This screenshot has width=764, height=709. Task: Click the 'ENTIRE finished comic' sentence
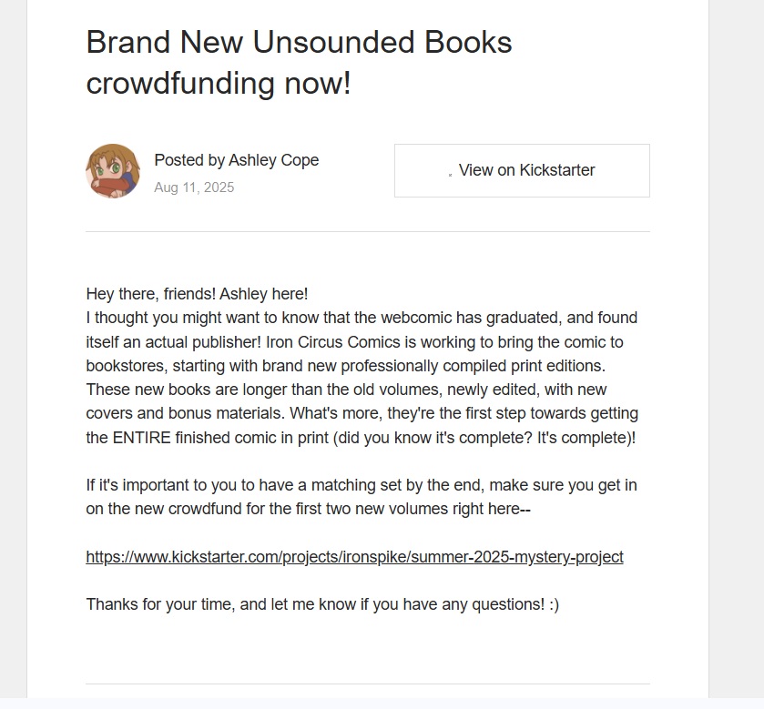(x=361, y=438)
